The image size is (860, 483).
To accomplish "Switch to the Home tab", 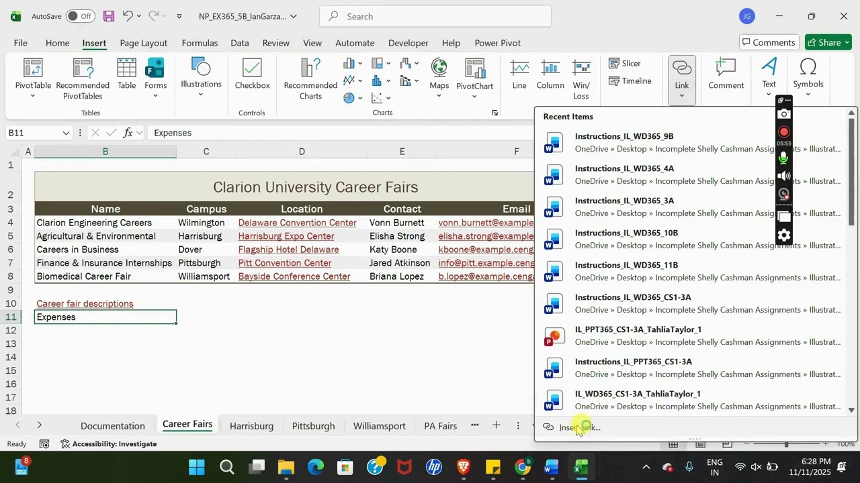I will coord(57,42).
